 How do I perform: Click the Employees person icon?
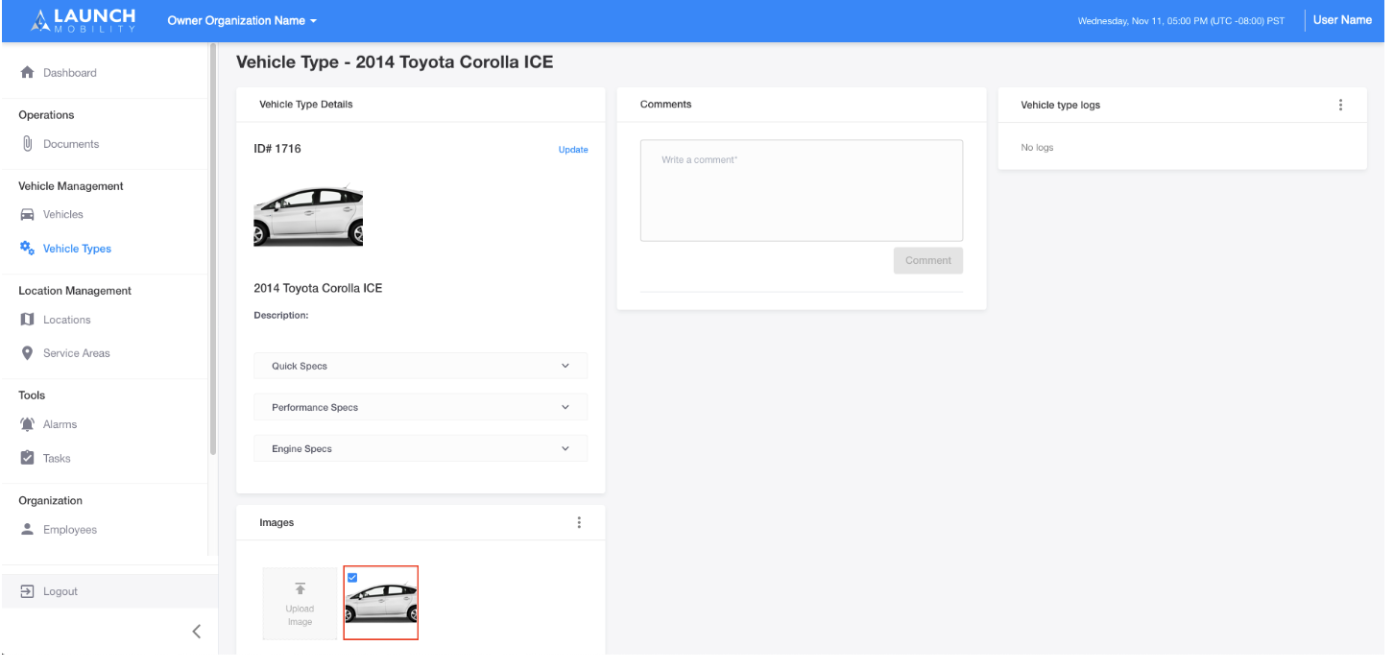27,530
